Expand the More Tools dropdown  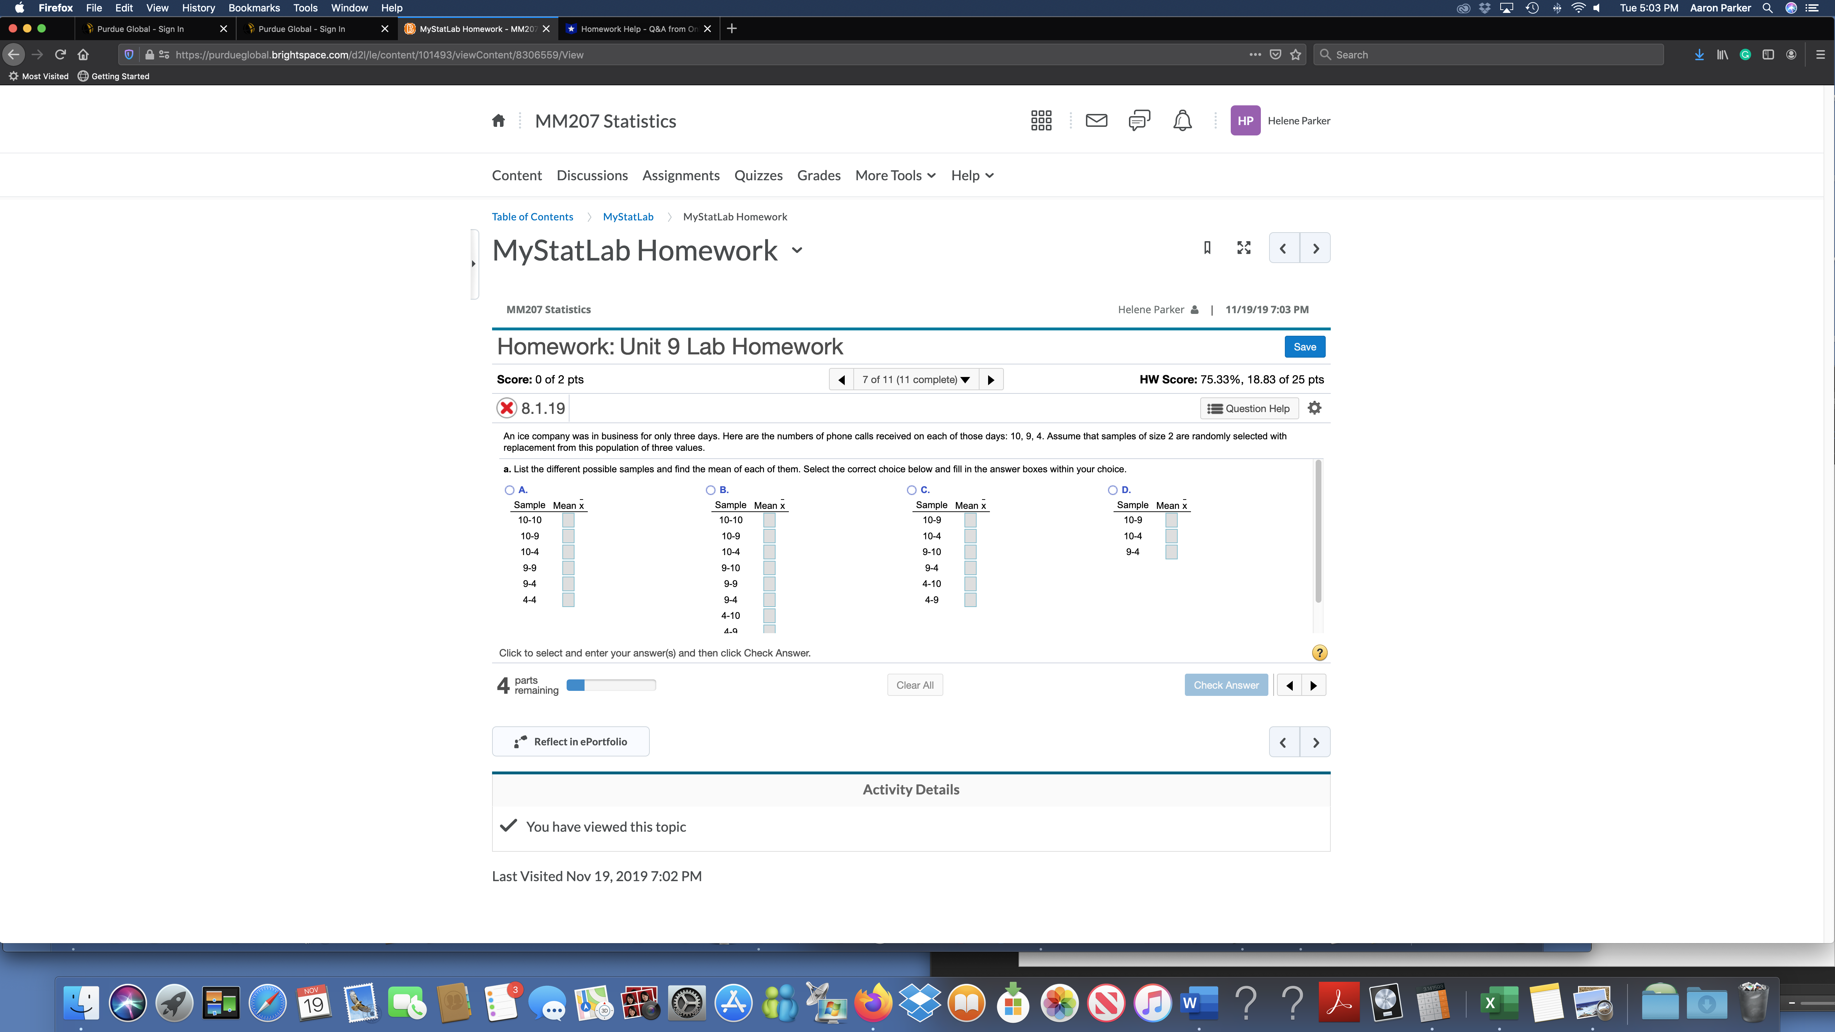click(895, 175)
